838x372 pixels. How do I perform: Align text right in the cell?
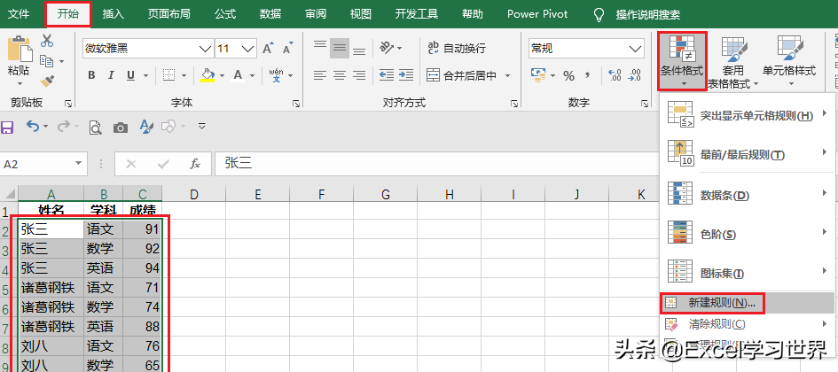359,75
